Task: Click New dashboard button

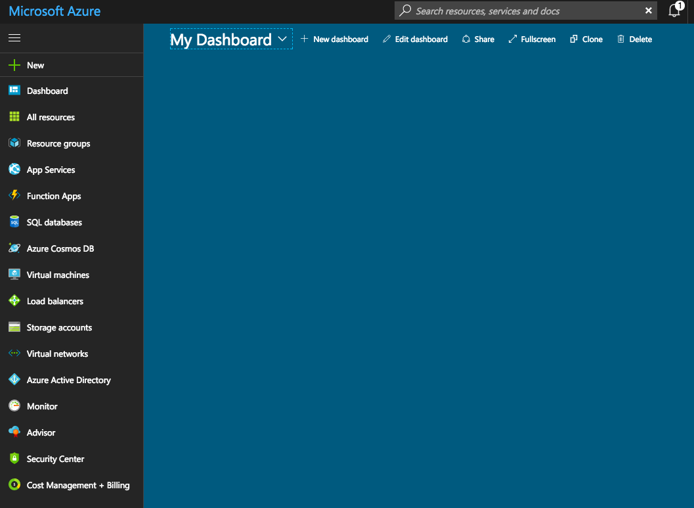Action: (x=334, y=39)
